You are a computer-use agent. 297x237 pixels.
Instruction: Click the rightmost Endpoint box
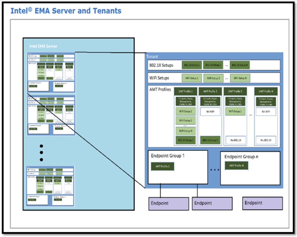pos(262,203)
